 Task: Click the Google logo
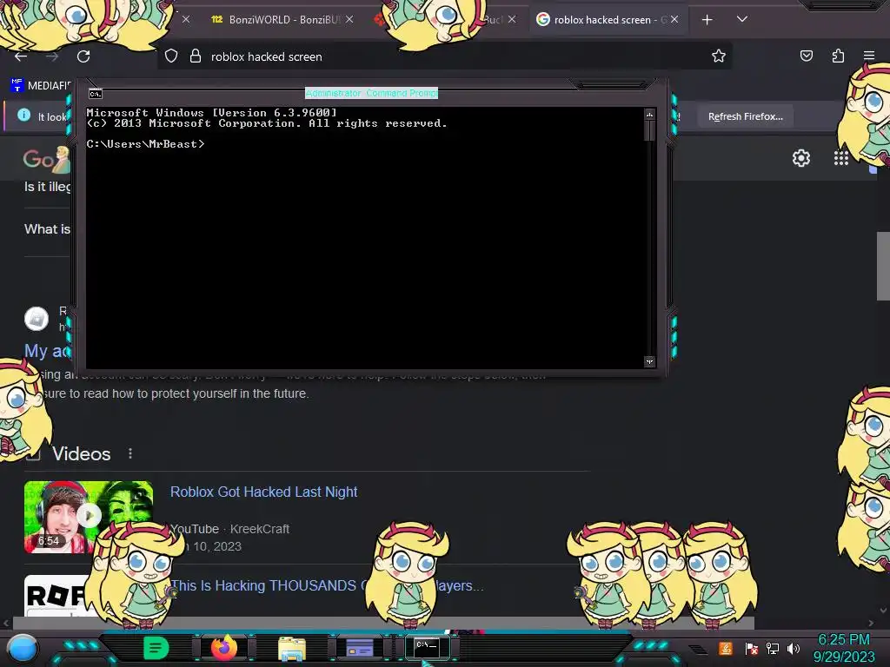click(x=47, y=160)
